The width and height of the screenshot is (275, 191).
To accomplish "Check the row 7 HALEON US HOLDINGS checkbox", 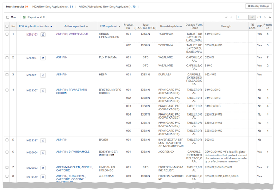I will 7,167.
